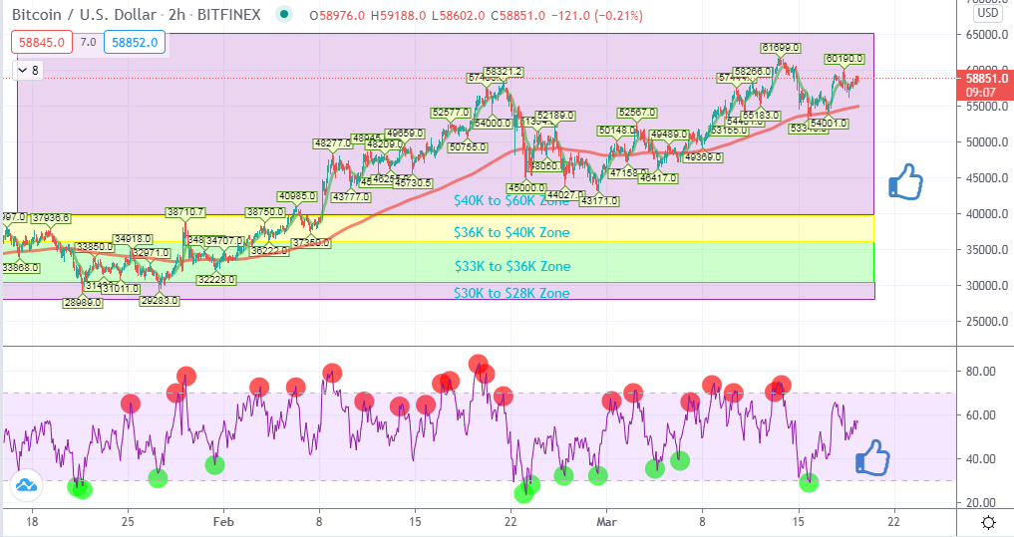Click the Feb date on time axis
This screenshot has width=1014, height=537.
point(223,521)
